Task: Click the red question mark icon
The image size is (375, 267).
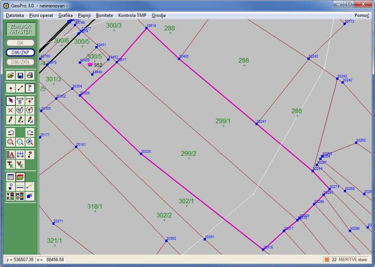Action: (x=30, y=154)
